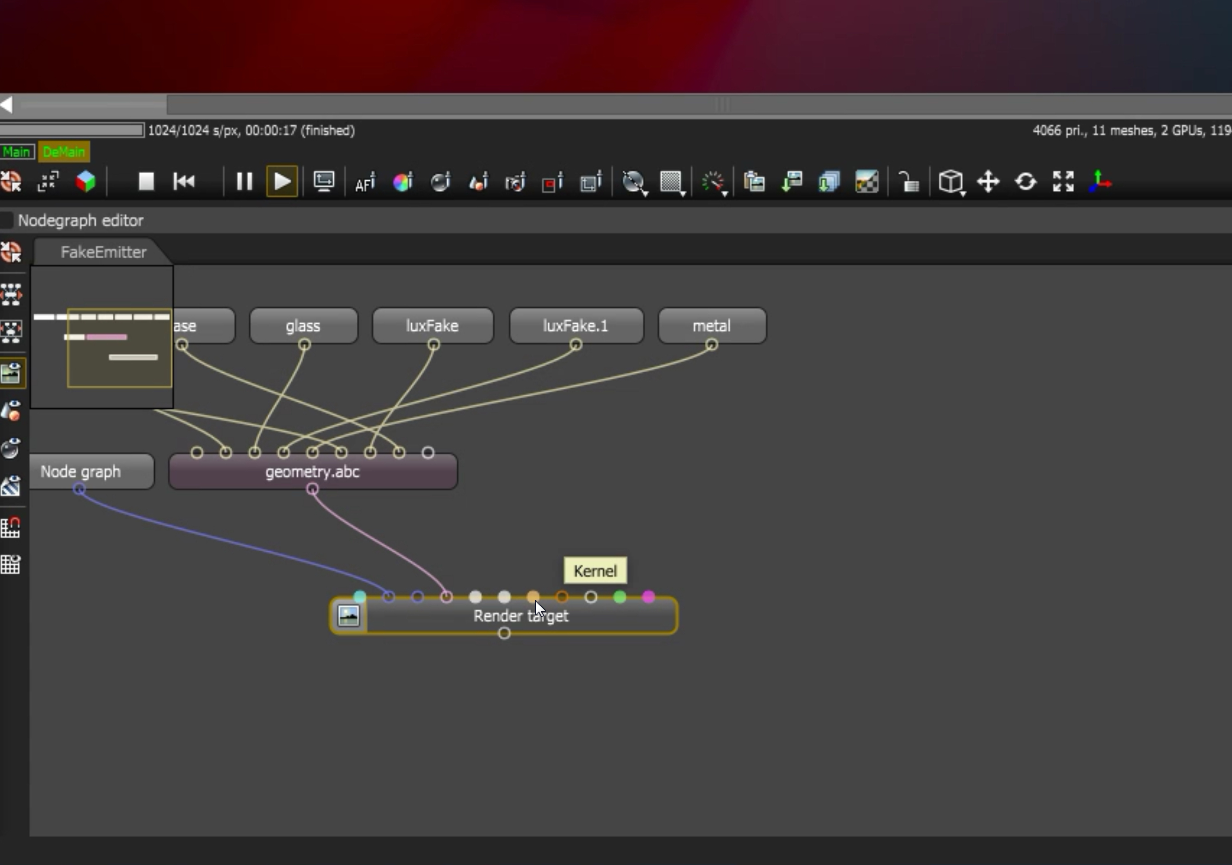
Task: Pause the render
Action: (244, 182)
